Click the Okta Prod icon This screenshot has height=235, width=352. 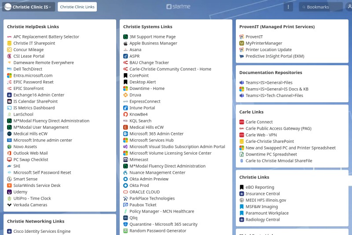tap(125, 186)
